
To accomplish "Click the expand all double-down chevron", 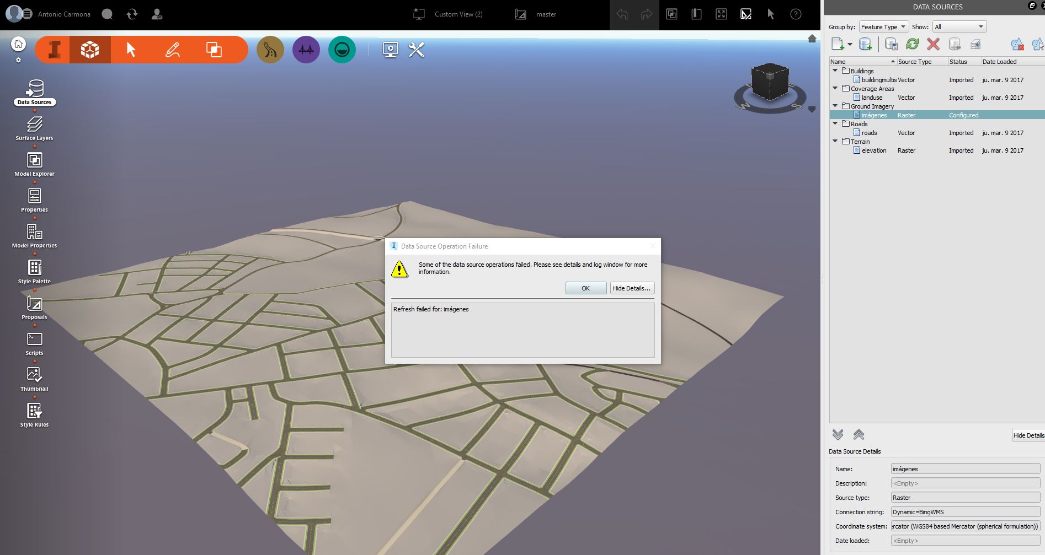I will pos(838,435).
